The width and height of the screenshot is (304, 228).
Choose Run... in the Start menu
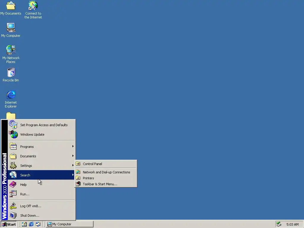tap(41, 194)
